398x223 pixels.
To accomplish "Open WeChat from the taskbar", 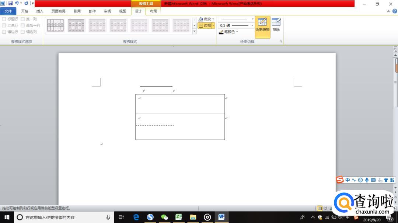I will point(164,217).
